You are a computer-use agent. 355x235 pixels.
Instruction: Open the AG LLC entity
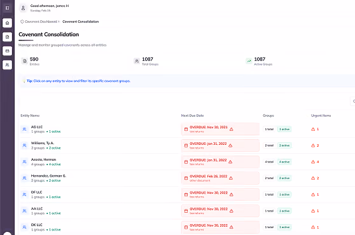[x=37, y=127]
